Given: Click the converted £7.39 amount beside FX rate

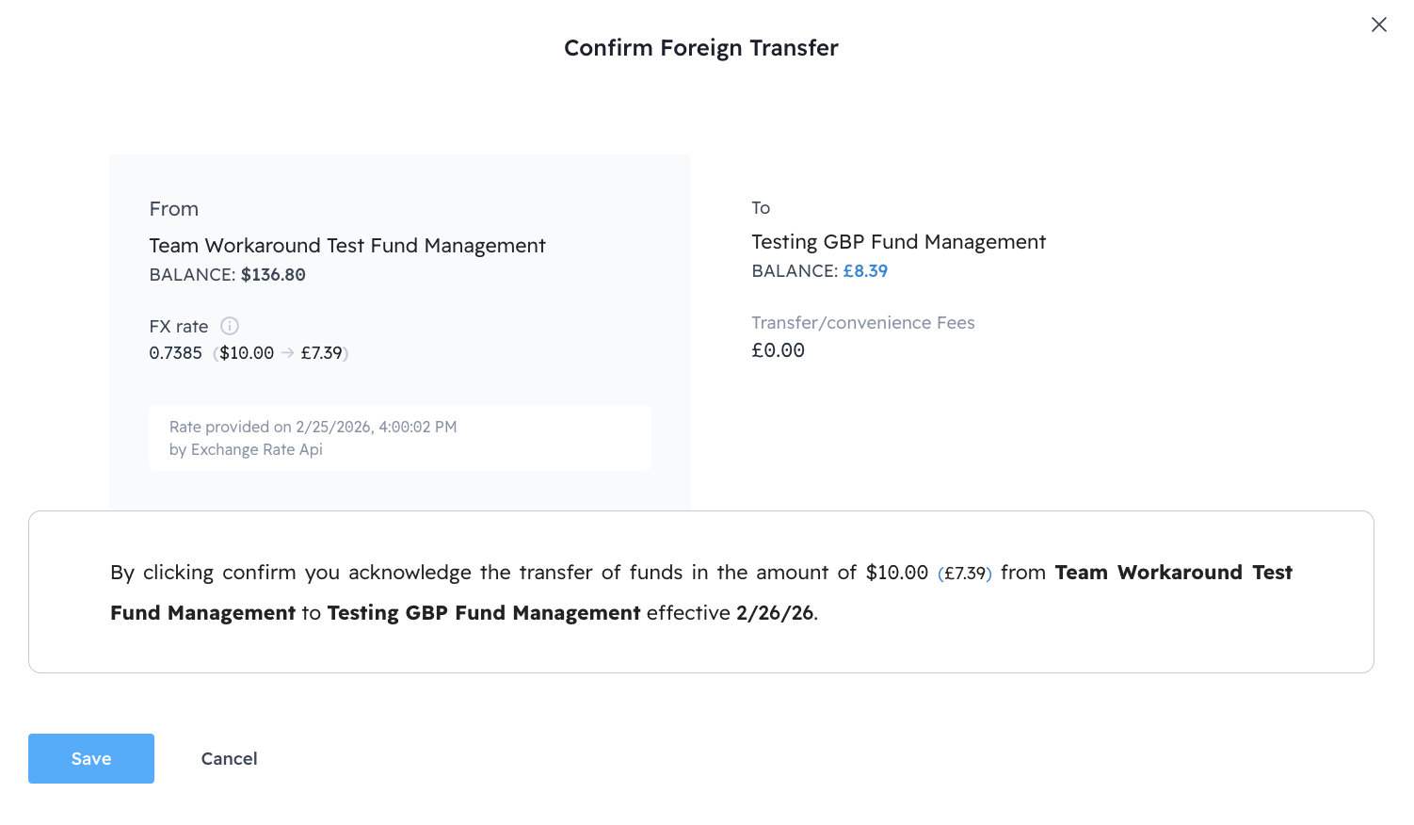Looking at the screenshot, I should point(321,353).
